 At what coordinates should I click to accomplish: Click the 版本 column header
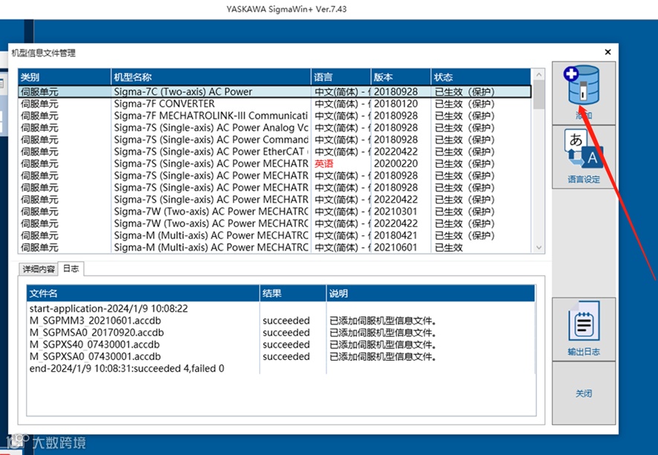pos(401,77)
